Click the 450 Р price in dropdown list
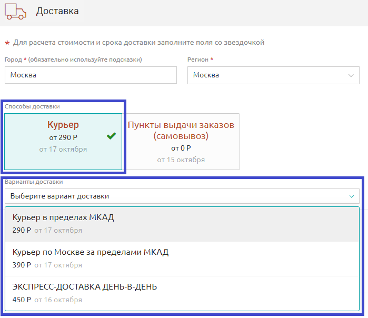Viewport: 368px width, 318px height. [22, 300]
